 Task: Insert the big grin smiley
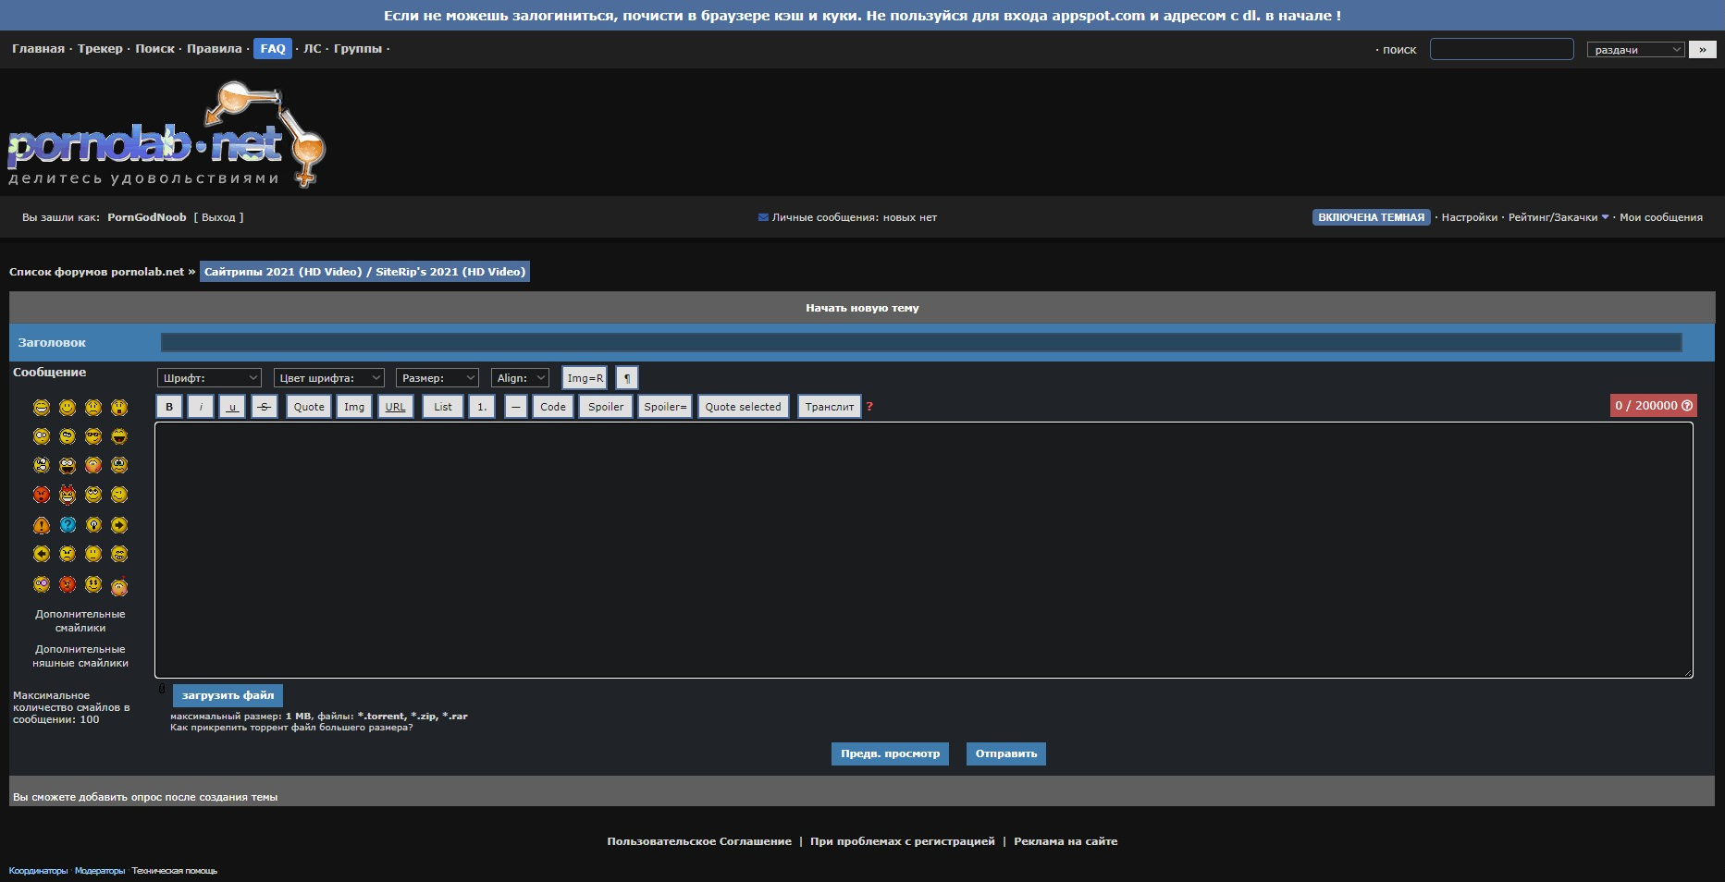[42, 408]
